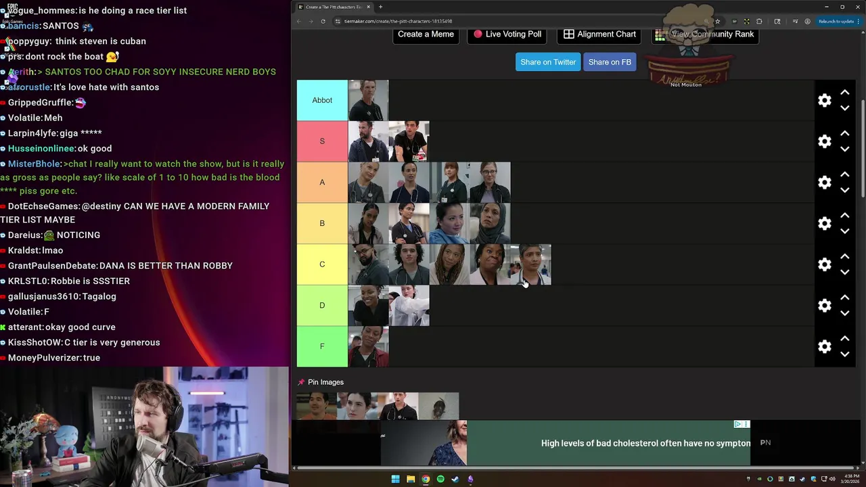Select the Abbot tier label
Screen dimensions: 866x487
pos(322,100)
